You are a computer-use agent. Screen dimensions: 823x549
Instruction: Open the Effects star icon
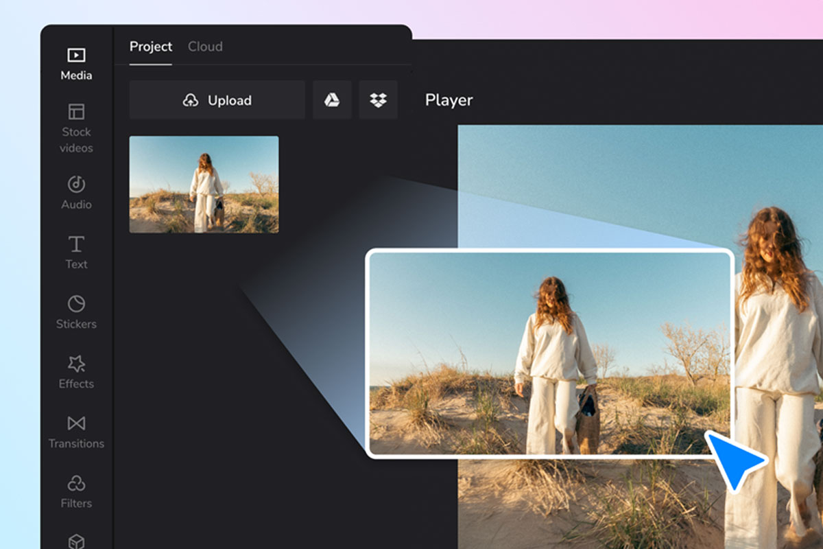point(76,364)
